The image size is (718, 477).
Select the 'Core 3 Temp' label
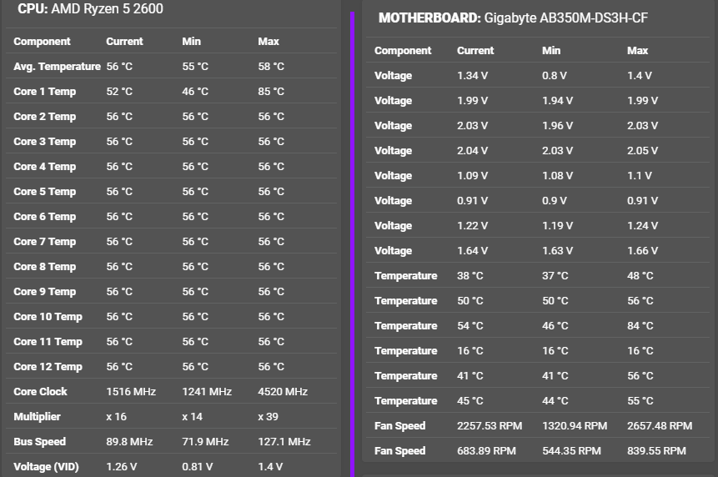pyautogui.click(x=44, y=142)
